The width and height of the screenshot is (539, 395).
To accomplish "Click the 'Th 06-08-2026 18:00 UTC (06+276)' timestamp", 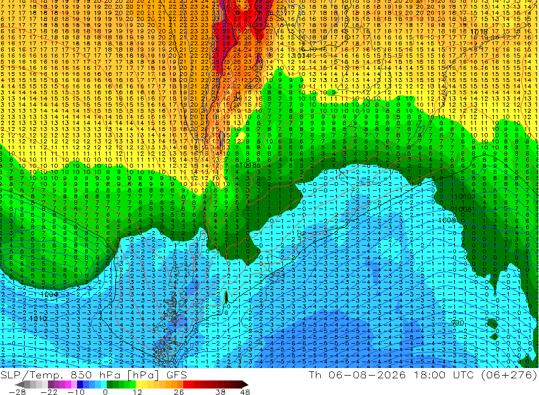I will [423, 375].
